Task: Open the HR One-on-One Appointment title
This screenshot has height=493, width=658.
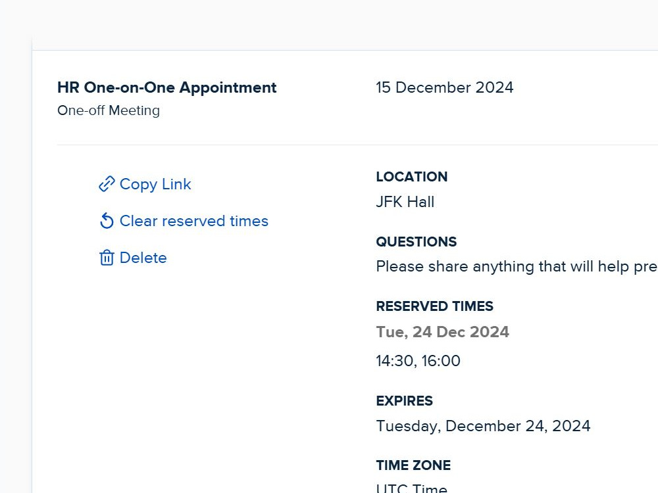Action: point(167,87)
